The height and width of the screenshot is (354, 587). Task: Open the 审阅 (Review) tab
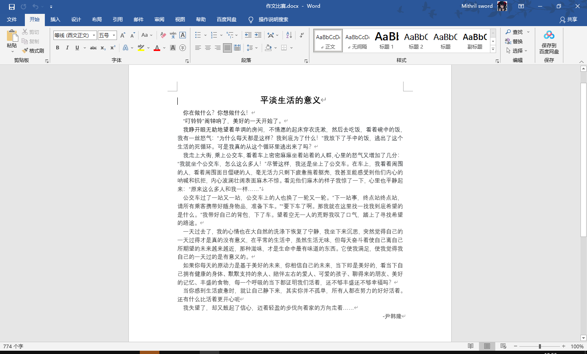click(x=159, y=20)
